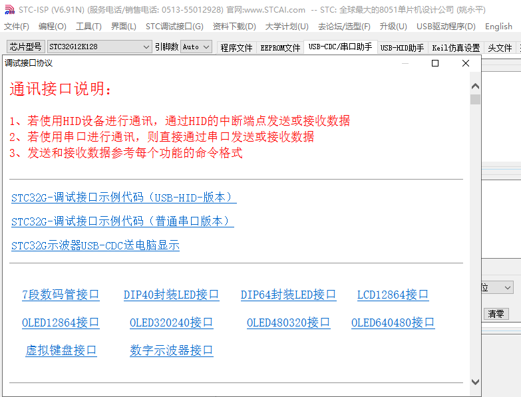This screenshot has width=521, height=397.
Task: Open the 7段数码管接口 link
Action: pos(61,295)
